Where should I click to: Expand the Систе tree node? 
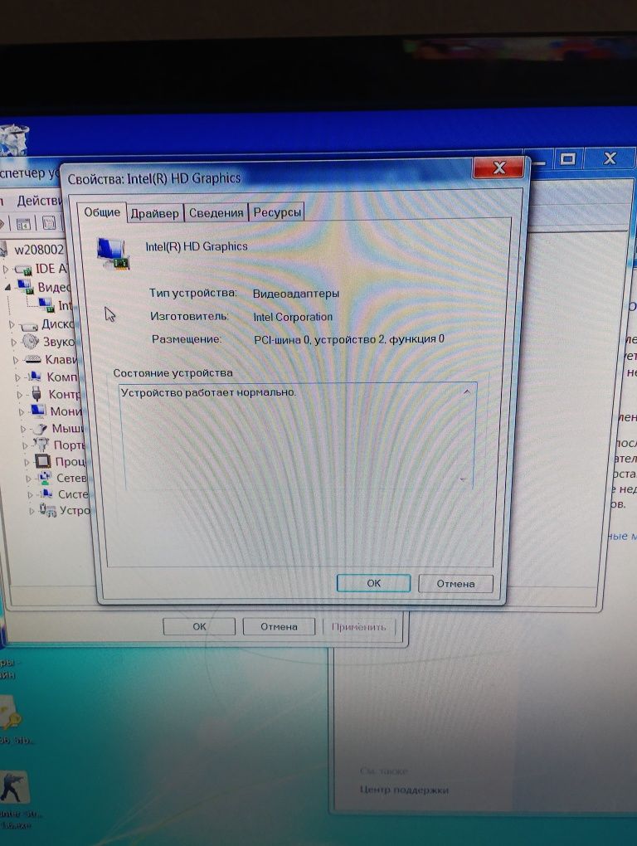(30, 495)
